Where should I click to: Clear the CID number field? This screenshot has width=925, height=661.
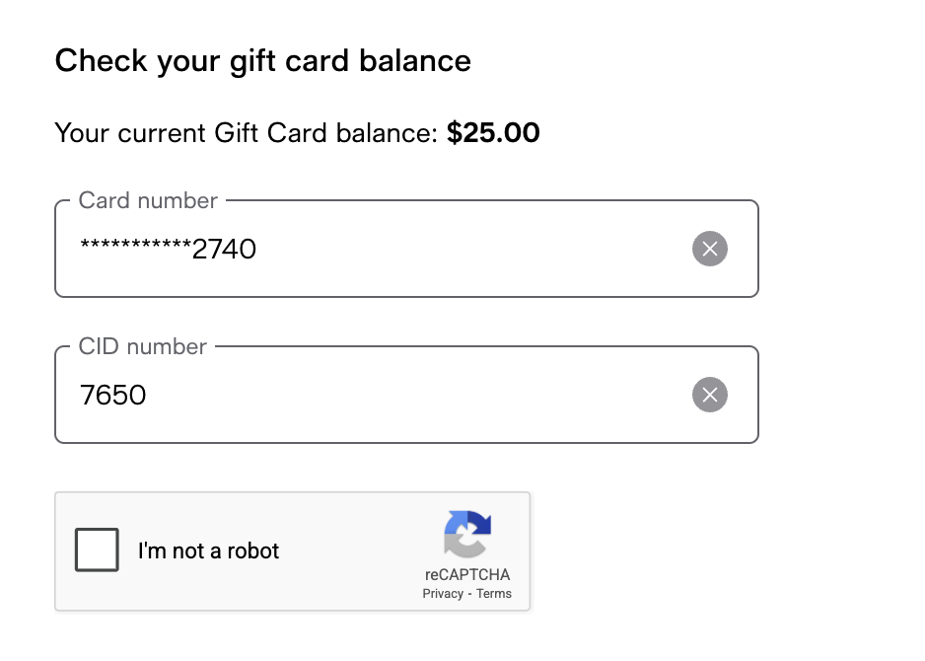(x=710, y=396)
